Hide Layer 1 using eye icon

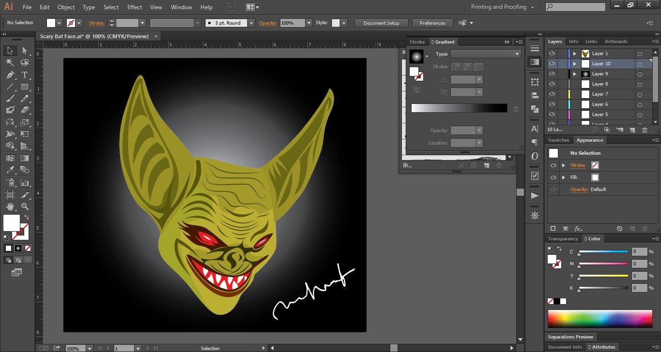[552, 54]
